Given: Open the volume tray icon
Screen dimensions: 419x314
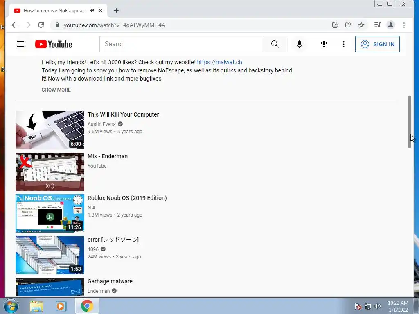Looking at the screenshot, I should [378, 306].
